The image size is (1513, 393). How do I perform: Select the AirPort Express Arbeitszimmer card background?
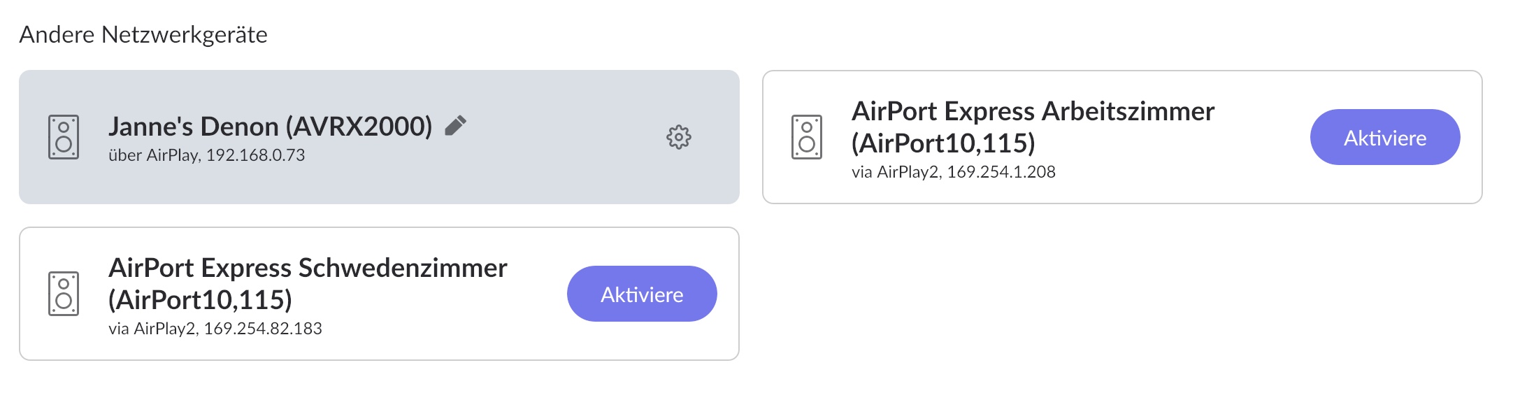(1122, 137)
